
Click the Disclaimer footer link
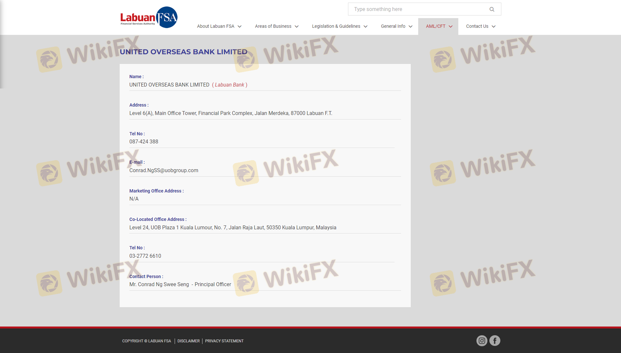click(189, 341)
